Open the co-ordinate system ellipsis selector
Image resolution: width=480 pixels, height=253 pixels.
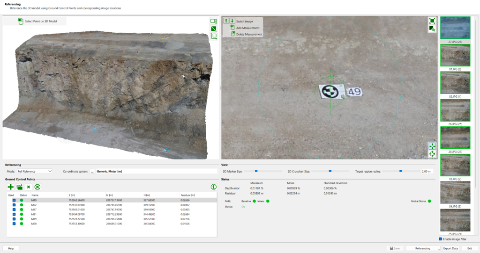click(92, 172)
